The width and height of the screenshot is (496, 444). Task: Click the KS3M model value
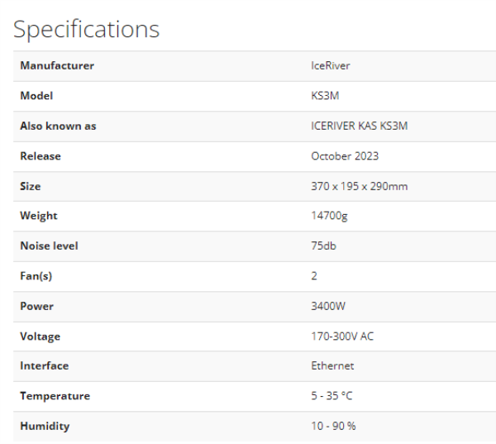click(x=325, y=96)
